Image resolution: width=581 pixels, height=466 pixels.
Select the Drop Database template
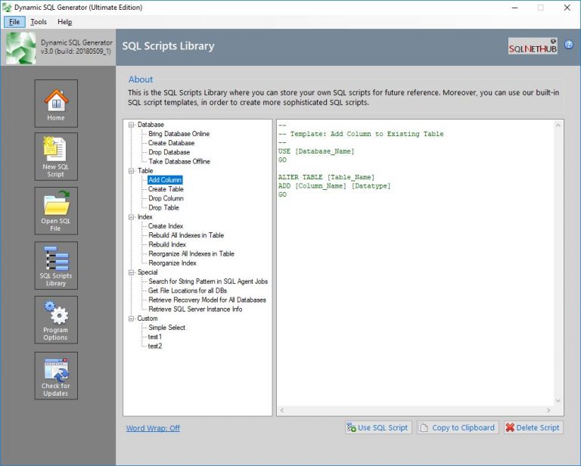pyautogui.click(x=169, y=152)
